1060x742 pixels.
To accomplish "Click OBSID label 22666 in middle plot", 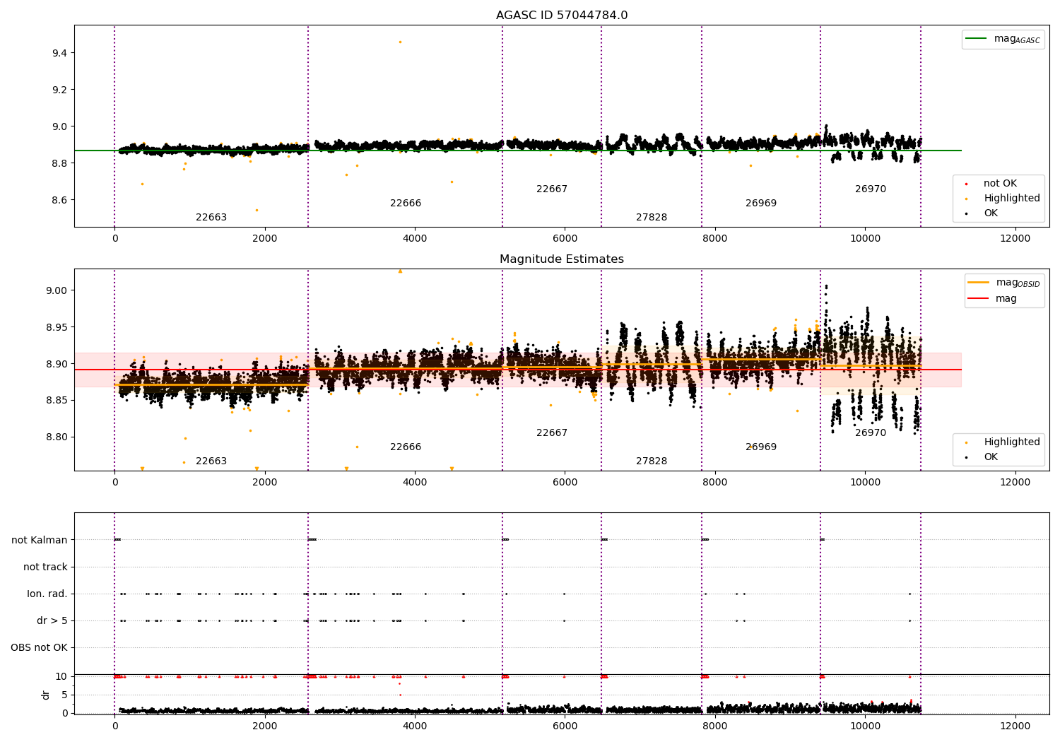I will click(406, 447).
